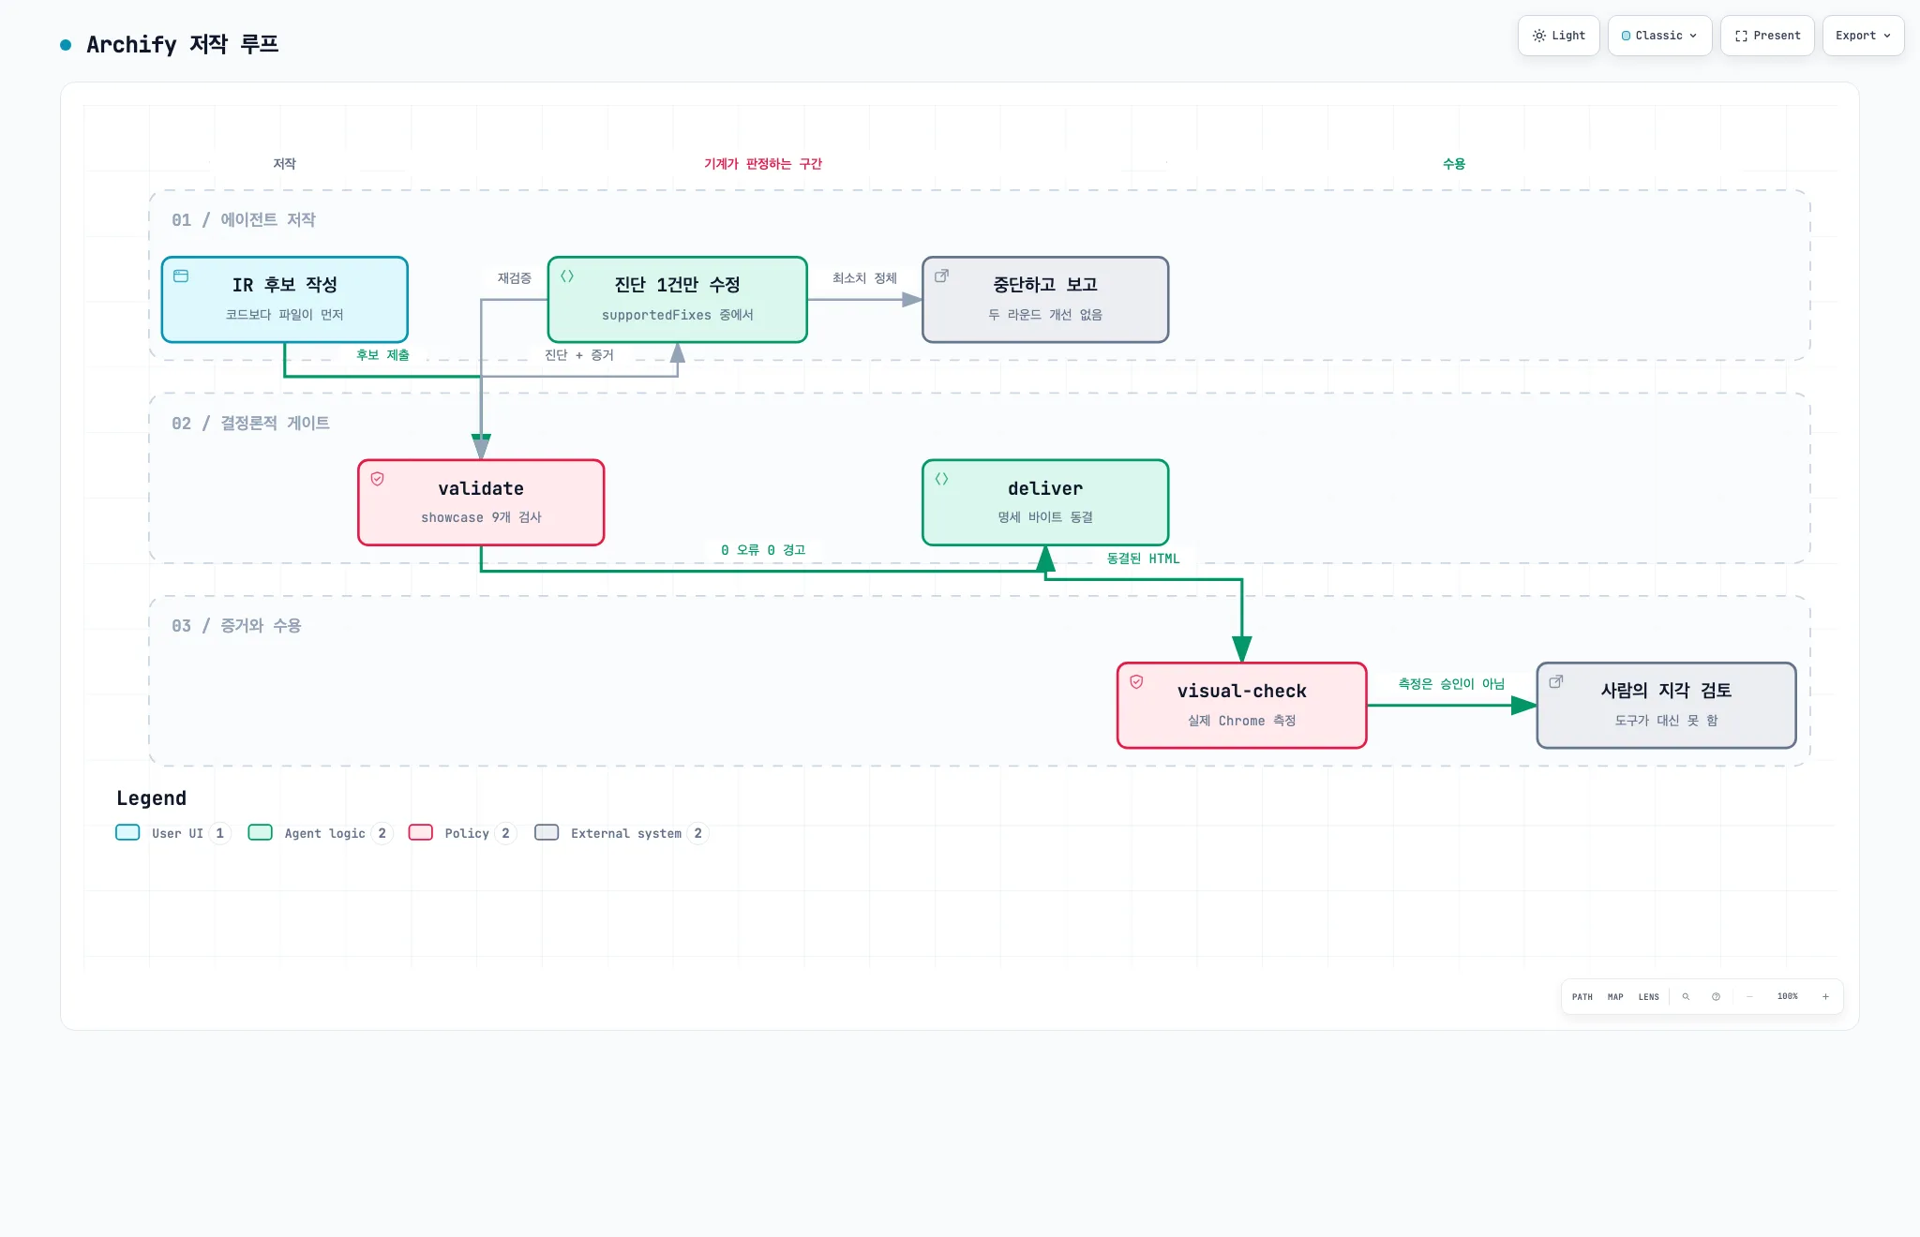
Task: Click the window icon on IR 후보 작성 node
Action: (181, 276)
